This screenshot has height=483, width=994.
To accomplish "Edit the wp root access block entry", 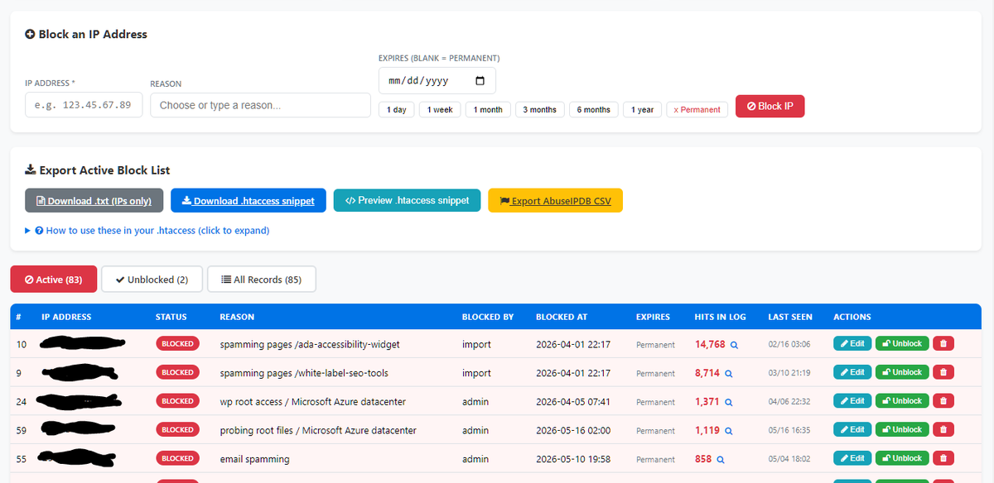I will click(852, 400).
